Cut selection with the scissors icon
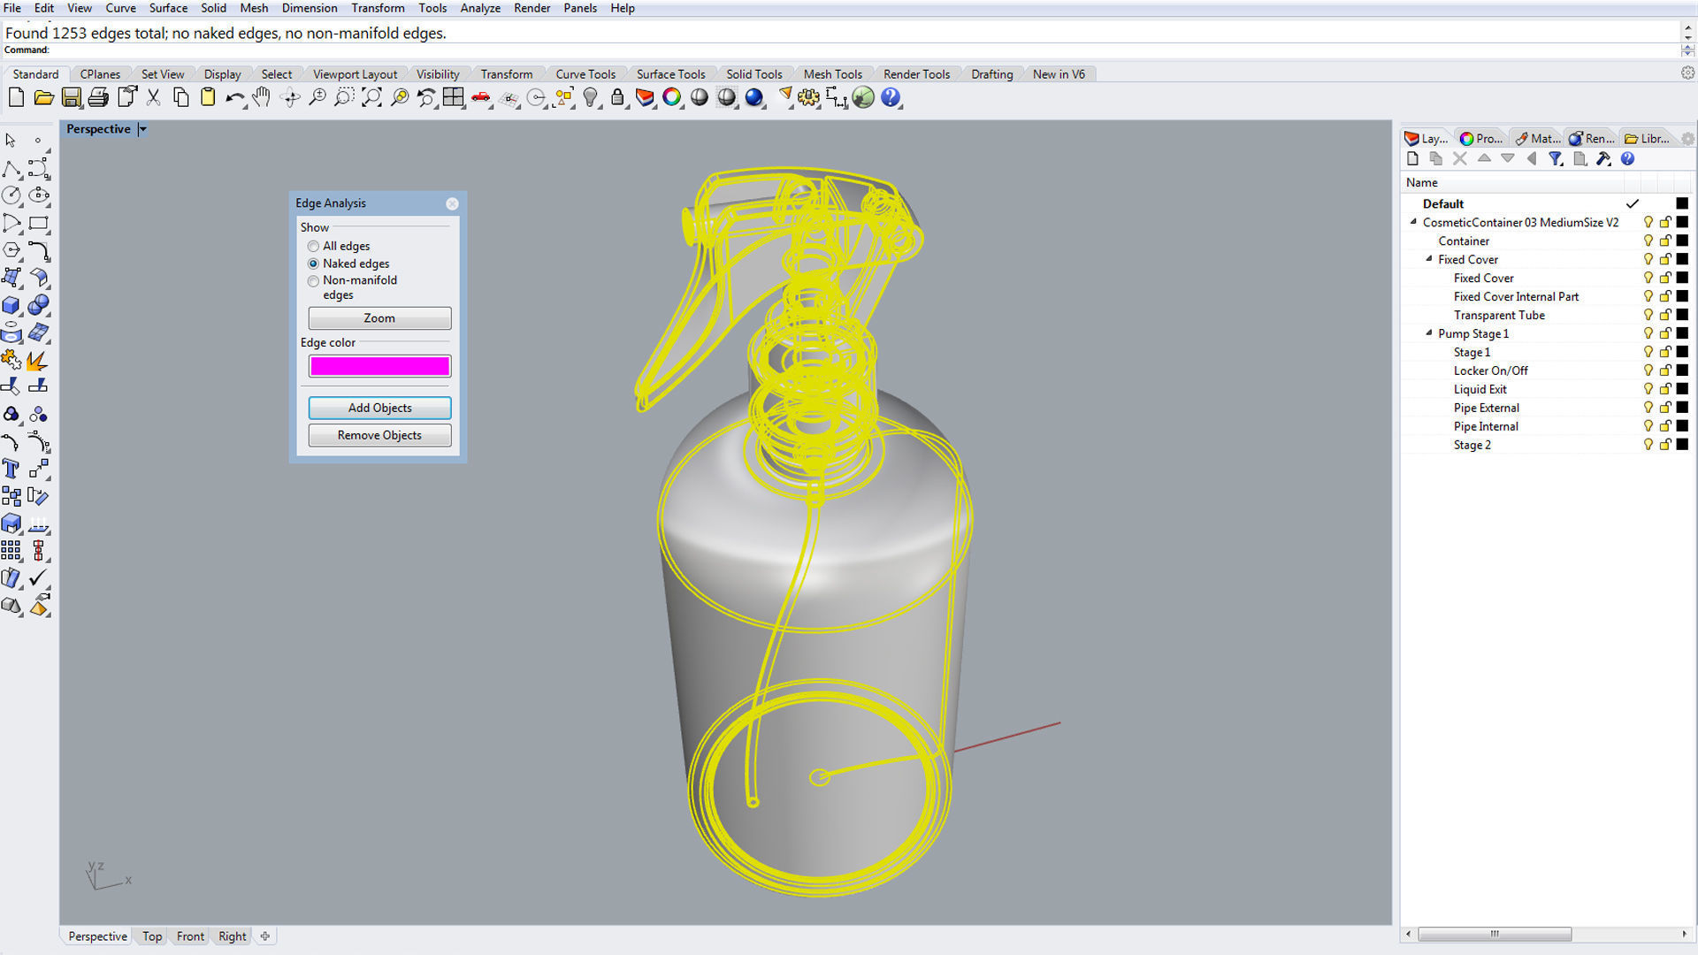Screen dimensions: 1698x955 coord(153,97)
